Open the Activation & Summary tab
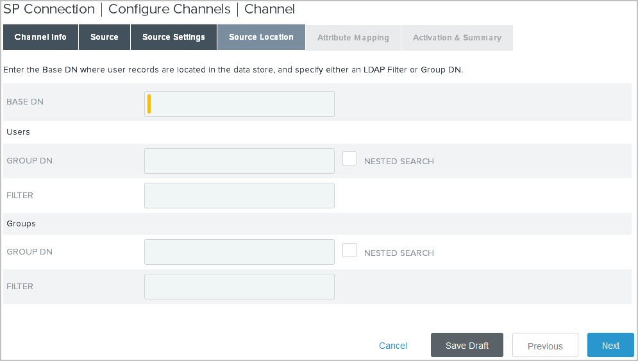 pyautogui.click(x=457, y=38)
